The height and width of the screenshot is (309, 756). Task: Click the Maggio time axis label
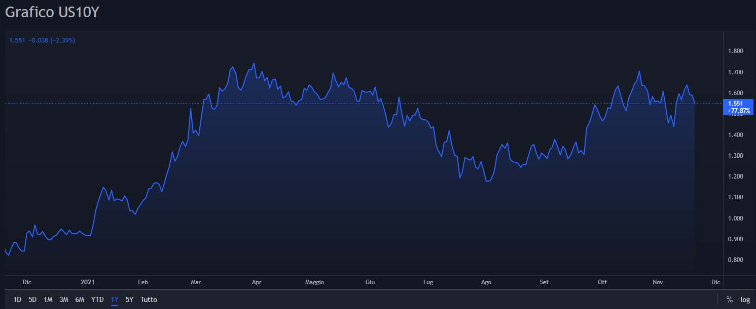[x=314, y=282]
